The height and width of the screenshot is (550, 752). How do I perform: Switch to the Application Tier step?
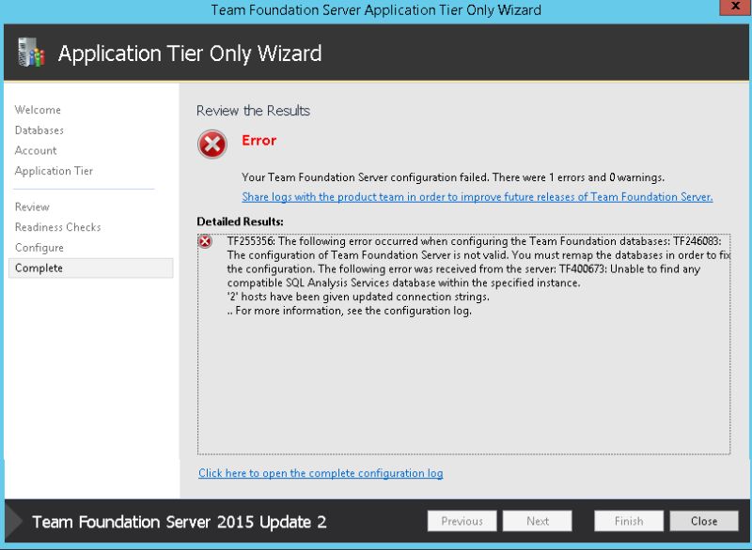(54, 171)
